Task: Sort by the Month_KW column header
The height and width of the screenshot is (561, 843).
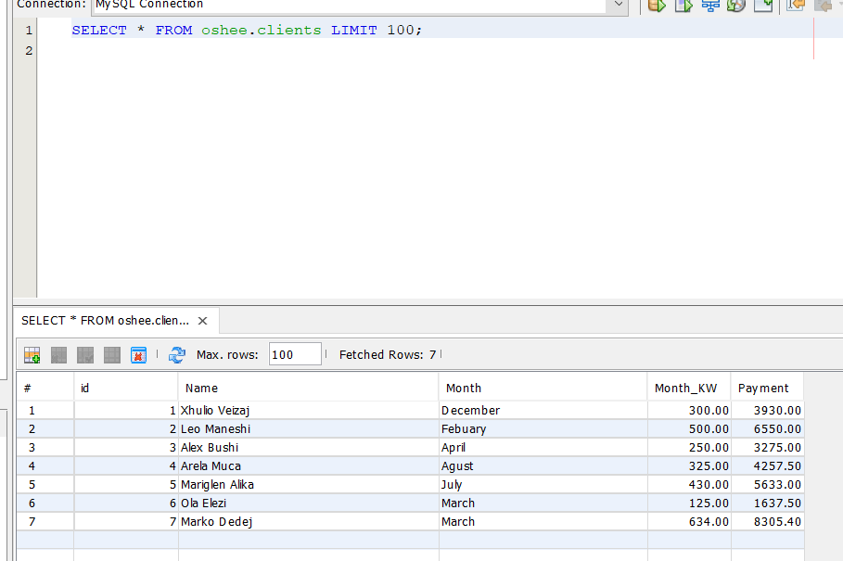Action: [x=689, y=388]
